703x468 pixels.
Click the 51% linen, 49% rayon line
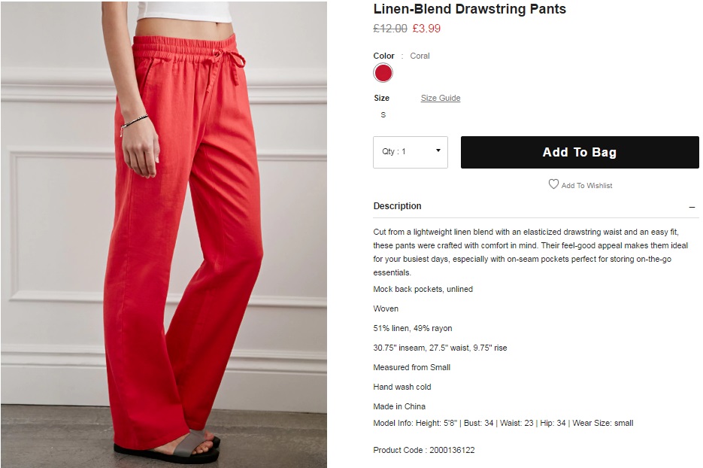[413, 328]
